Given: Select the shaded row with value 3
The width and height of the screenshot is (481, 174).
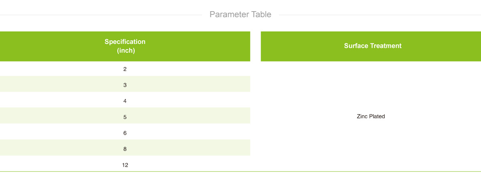Looking at the screenshot, I should [125, 84].
